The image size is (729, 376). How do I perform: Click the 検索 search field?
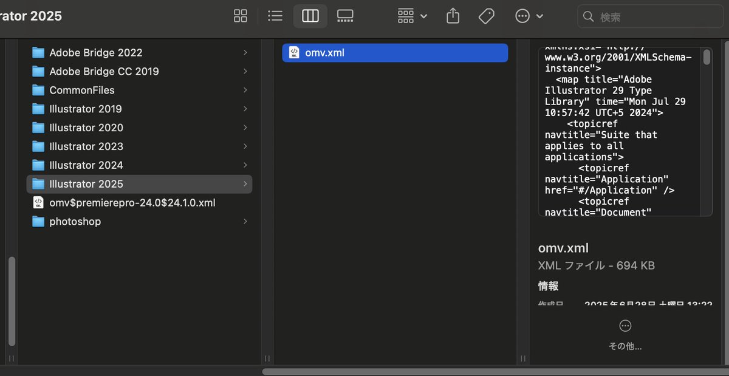[x=652, y=17]
